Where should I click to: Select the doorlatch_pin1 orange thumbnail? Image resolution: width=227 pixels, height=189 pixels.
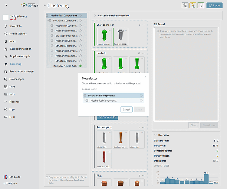120,139
